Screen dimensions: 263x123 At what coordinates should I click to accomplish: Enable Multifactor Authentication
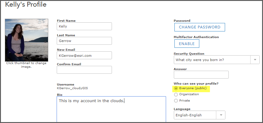tap(187, 44)
